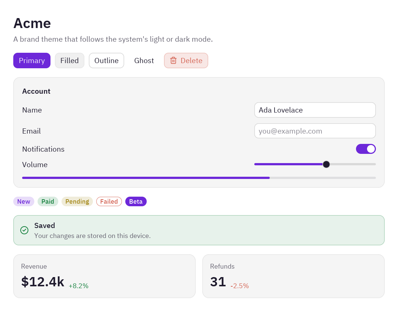
Task: Adjust the Volume slider handle
Action: tap(326, 165)
